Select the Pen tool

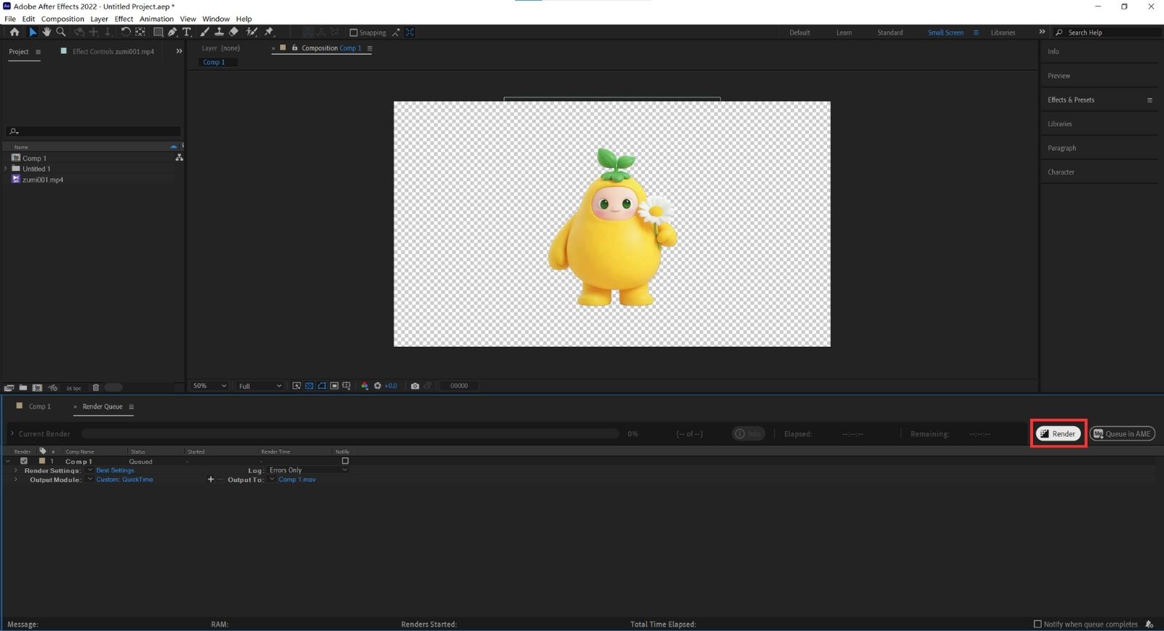point(172,32)
